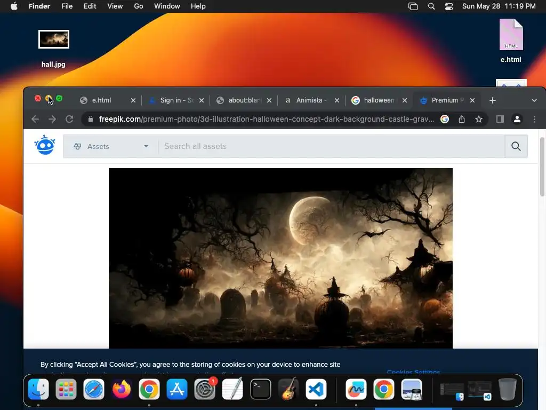The height and width of the screenshot is (410, 546).
Task: Close the e.html tab
Action: pos(133,100)
